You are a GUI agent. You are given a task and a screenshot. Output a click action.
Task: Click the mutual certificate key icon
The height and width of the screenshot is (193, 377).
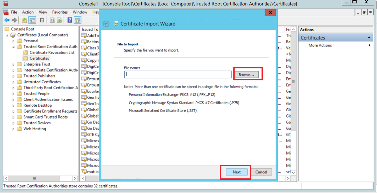(x=84, y=172)
